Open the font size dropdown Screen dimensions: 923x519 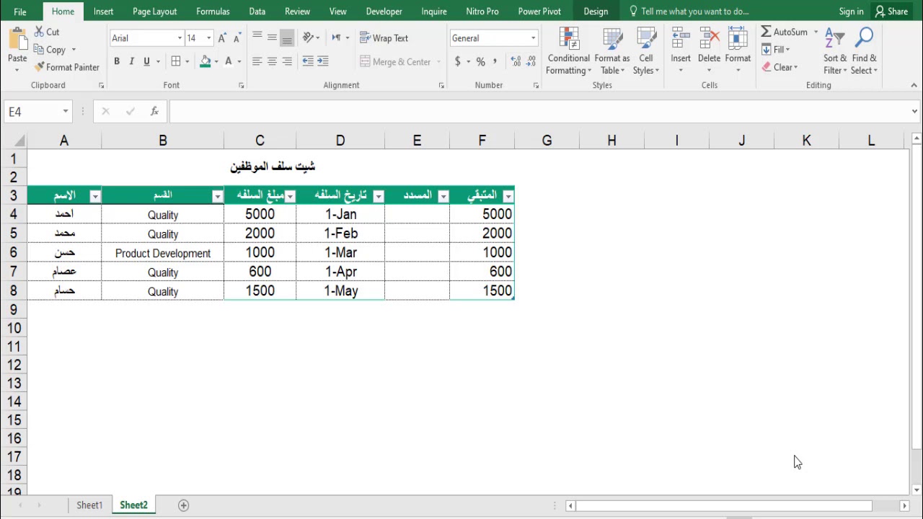click(x=209, y=38)
